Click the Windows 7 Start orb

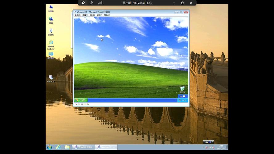click(49, 147)
